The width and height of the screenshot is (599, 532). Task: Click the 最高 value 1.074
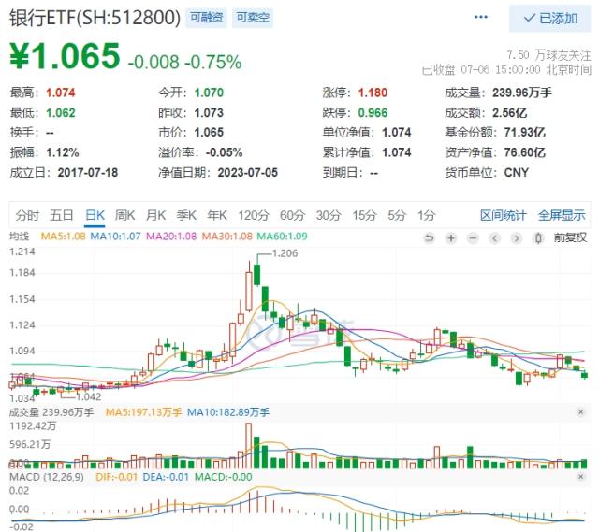tap(60, 93)
